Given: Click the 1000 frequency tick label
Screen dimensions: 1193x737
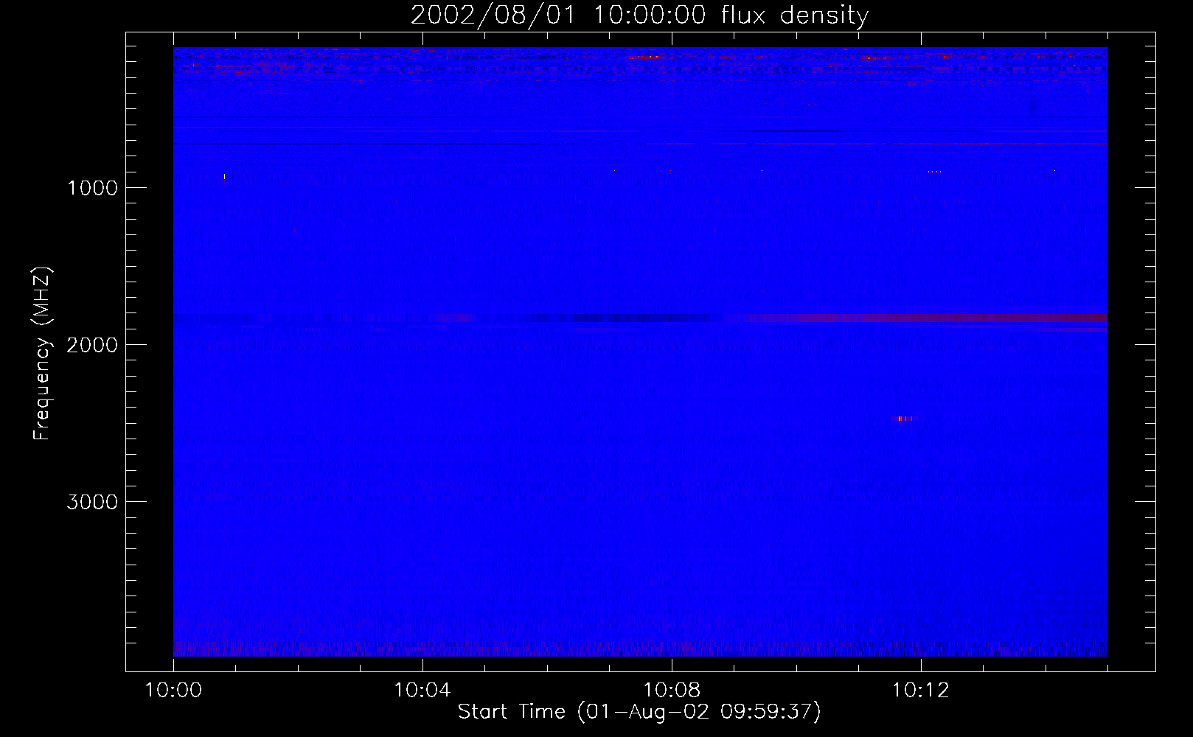Looking at the screenshot, I should point(92,188).
